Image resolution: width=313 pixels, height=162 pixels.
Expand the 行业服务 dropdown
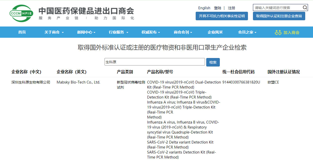click(x=118, y=32)
